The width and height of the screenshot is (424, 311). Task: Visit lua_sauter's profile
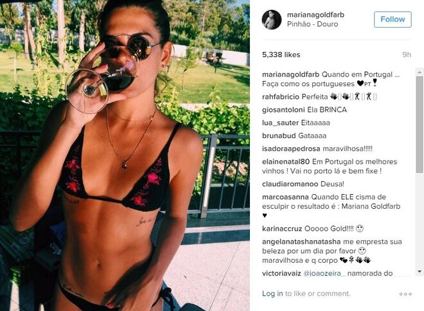point(280,123)
